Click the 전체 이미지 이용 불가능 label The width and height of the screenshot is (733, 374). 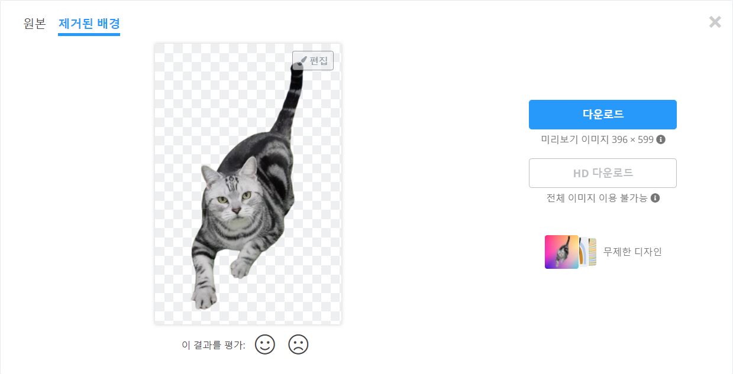597,198
